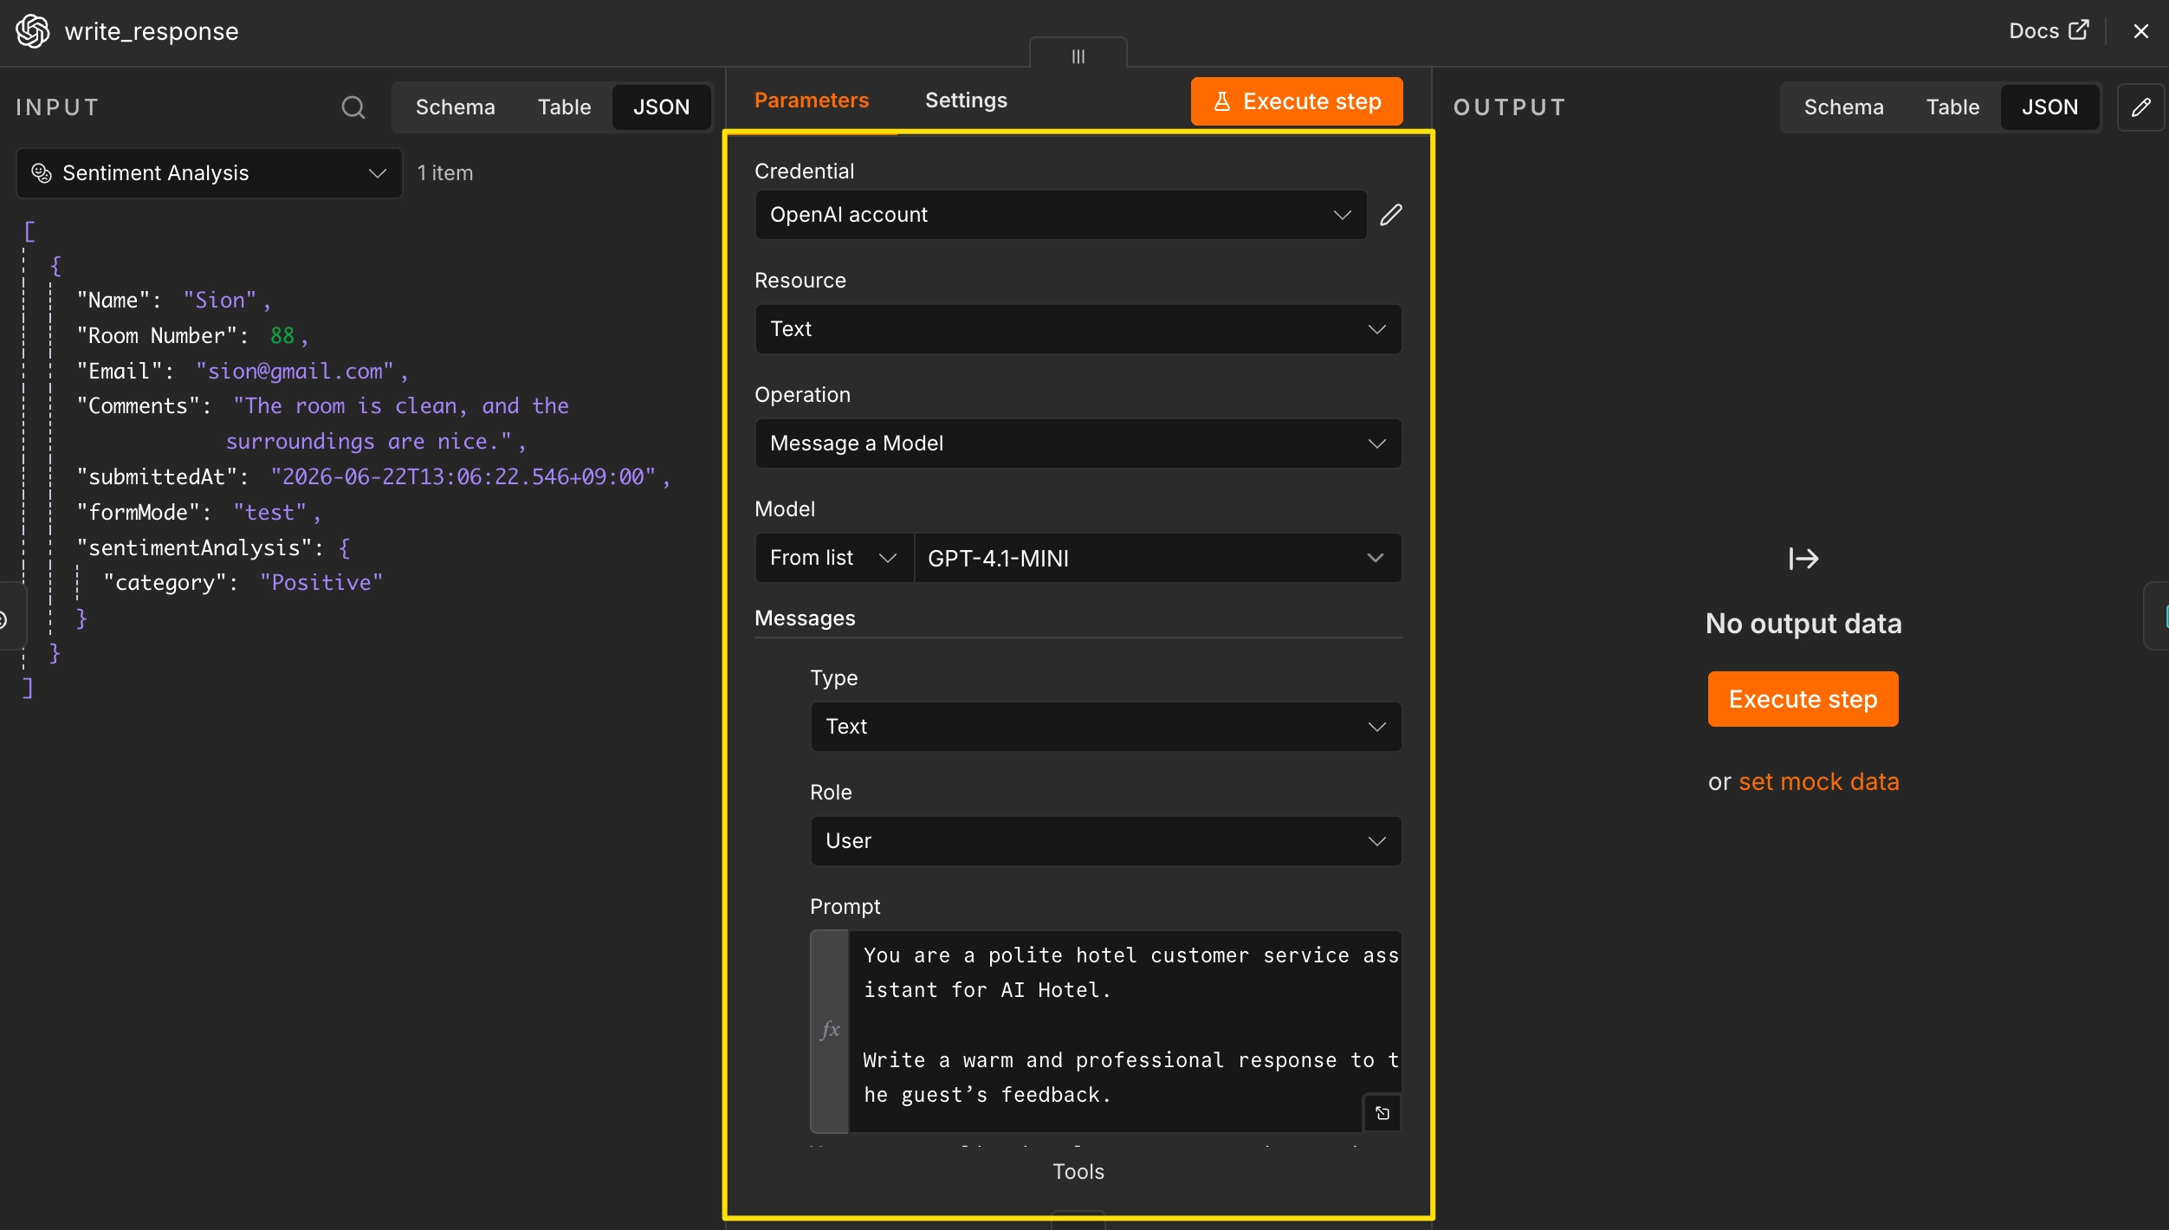This screenshot has height=1230, width=2169.
Task: Switch INPUT view to Table
Action: coord(564,107)
